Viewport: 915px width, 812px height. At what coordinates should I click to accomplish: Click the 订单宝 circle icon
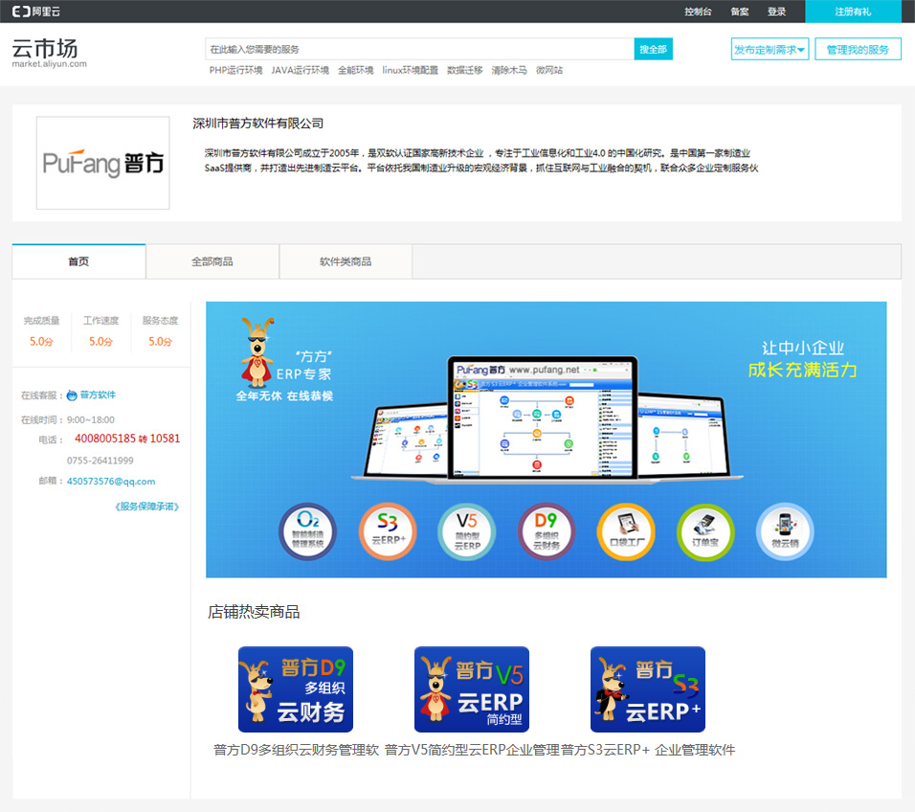tap(704, 531)
